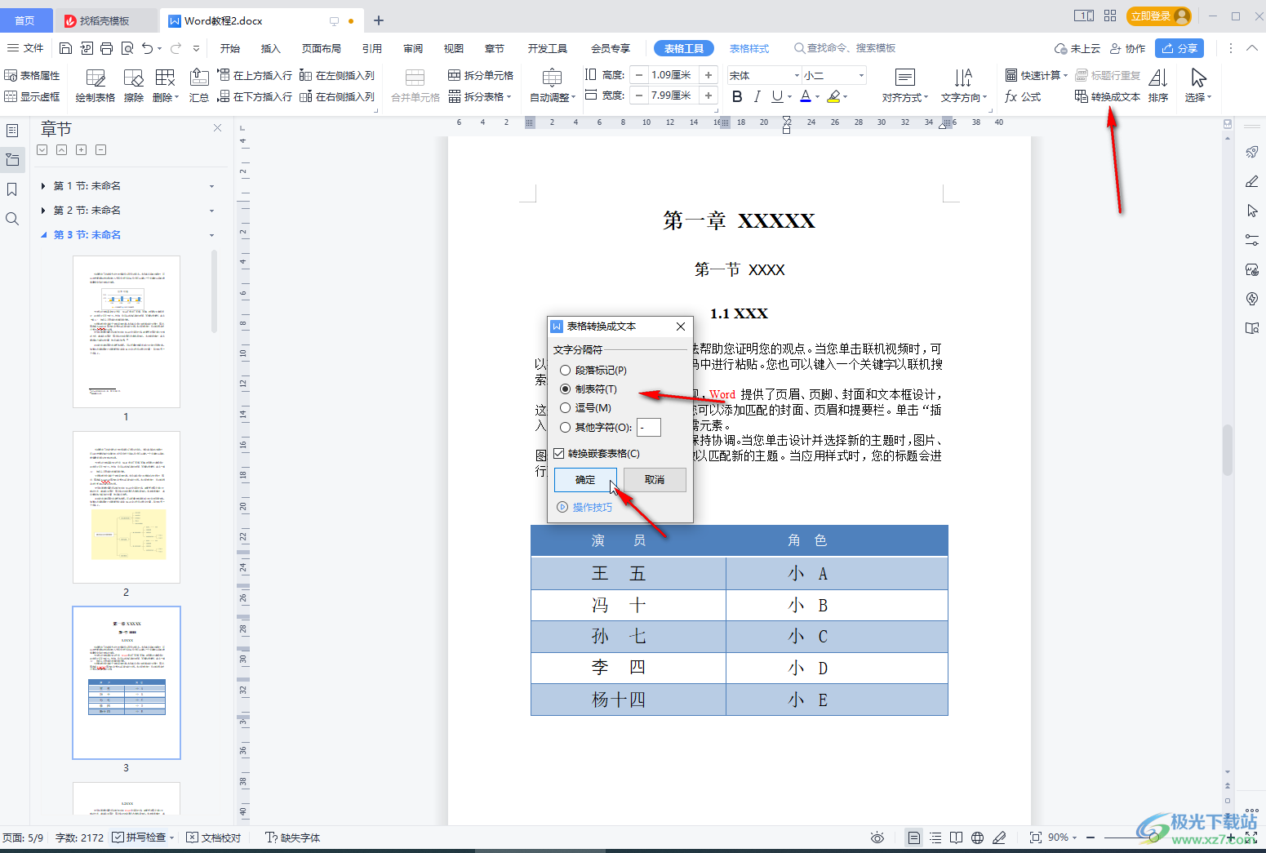This screenshot has height=853, width=1266.
Task: Click zoom slider in status bar
Action: coord(1153,837)
